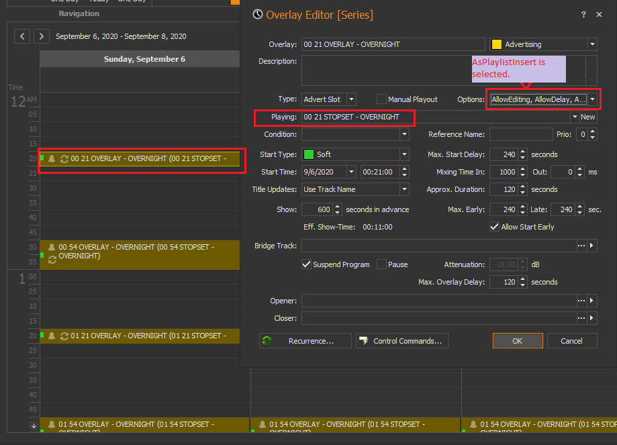Adjust Start Time 00:21:00 spinner
617x445 pixels.
[405, 172]
